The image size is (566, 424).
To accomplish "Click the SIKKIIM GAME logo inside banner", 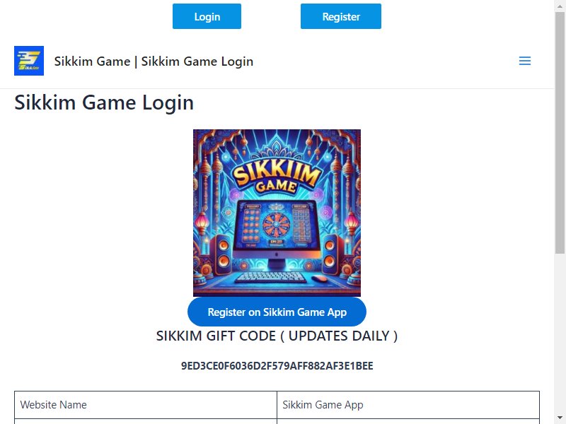I will tap(277, 178).
